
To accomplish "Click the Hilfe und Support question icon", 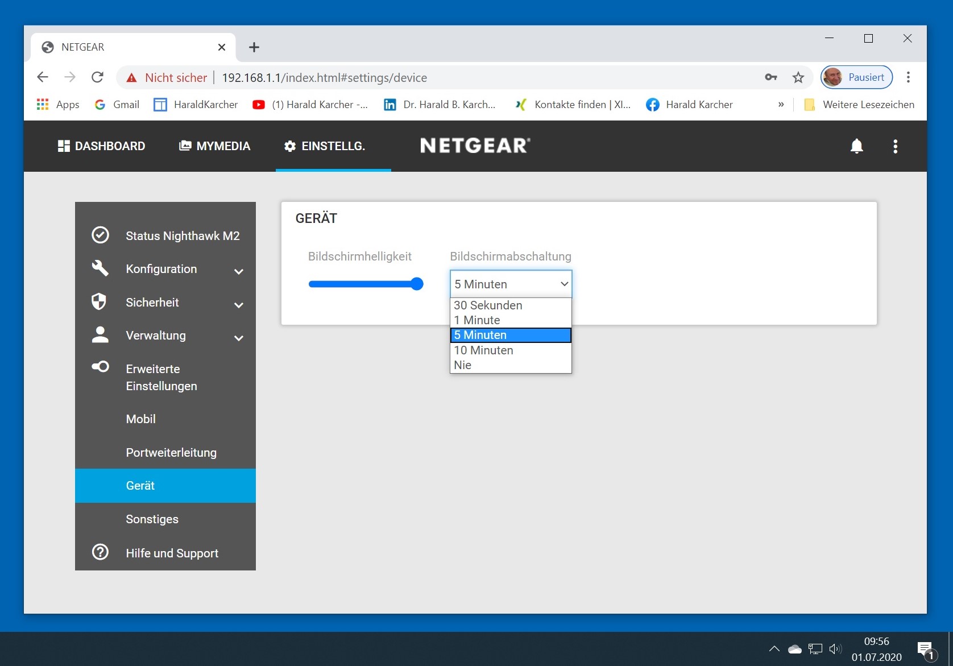I will pos(100,552).
